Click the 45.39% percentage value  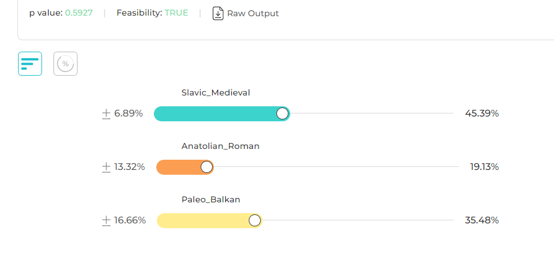(x=482, y=113)
